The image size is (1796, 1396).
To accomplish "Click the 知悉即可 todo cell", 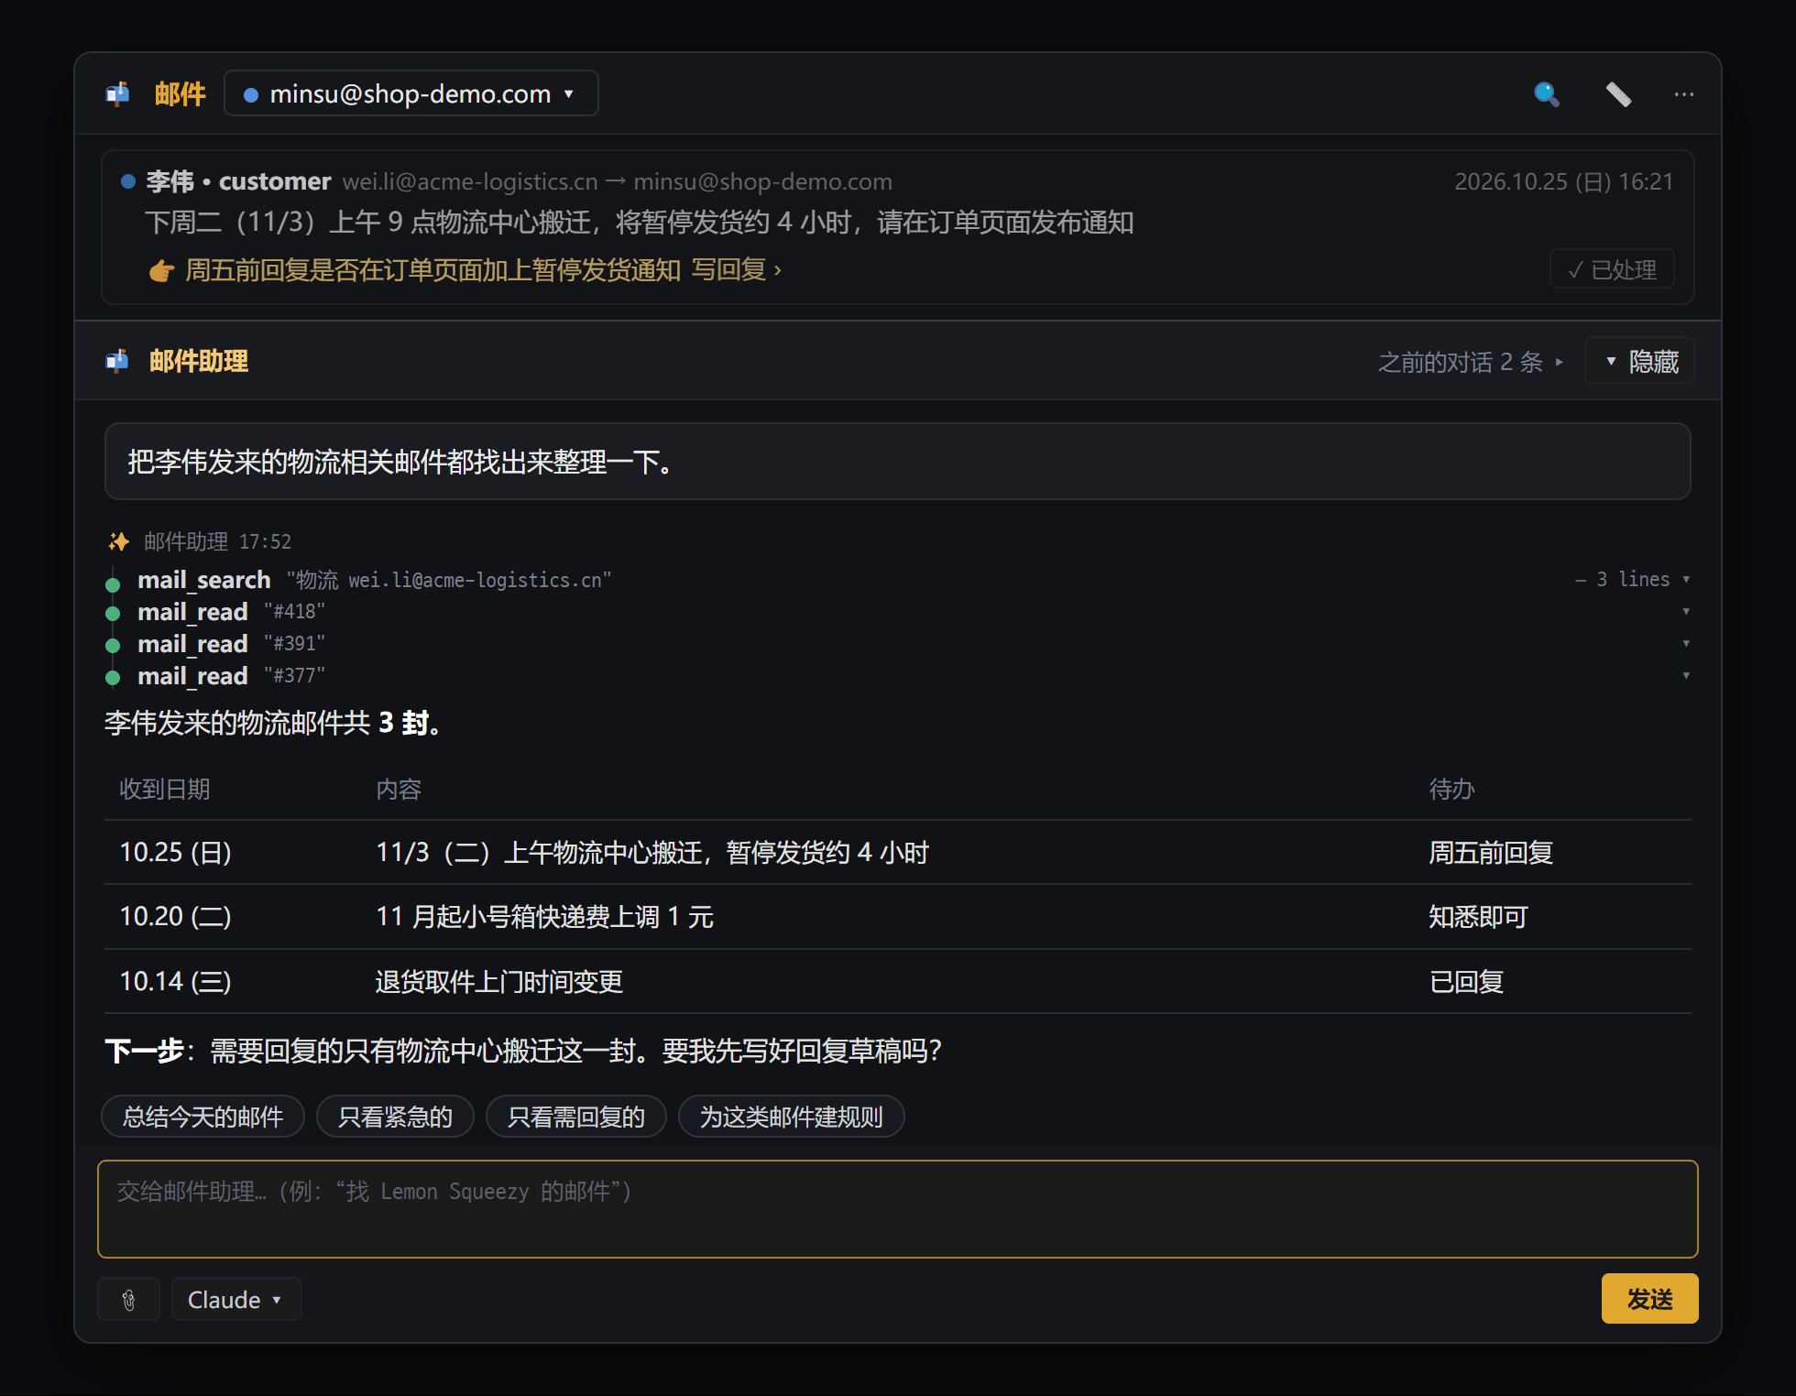I will click(1478, 917).
